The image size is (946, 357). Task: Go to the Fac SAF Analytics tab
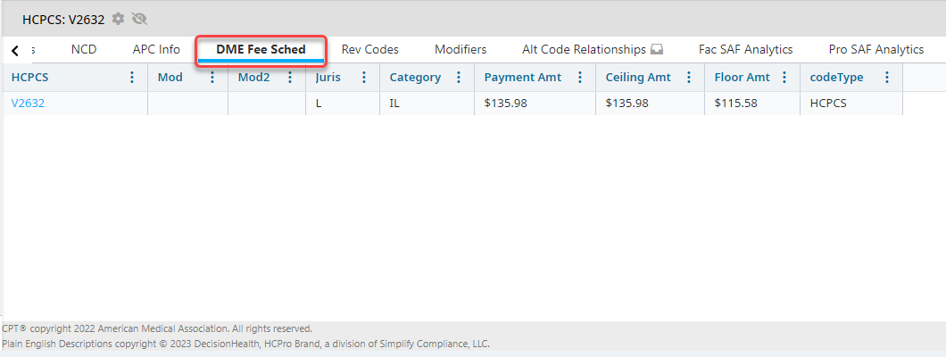click(745, 50)
